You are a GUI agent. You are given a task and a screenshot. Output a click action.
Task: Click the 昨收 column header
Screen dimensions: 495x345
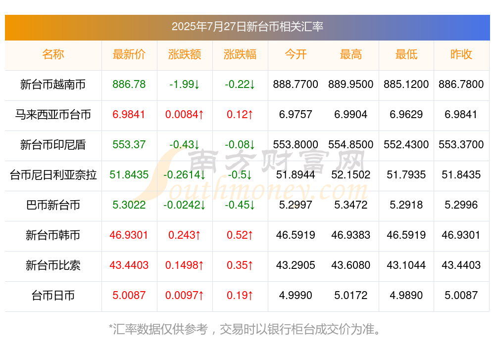(461, 54)
